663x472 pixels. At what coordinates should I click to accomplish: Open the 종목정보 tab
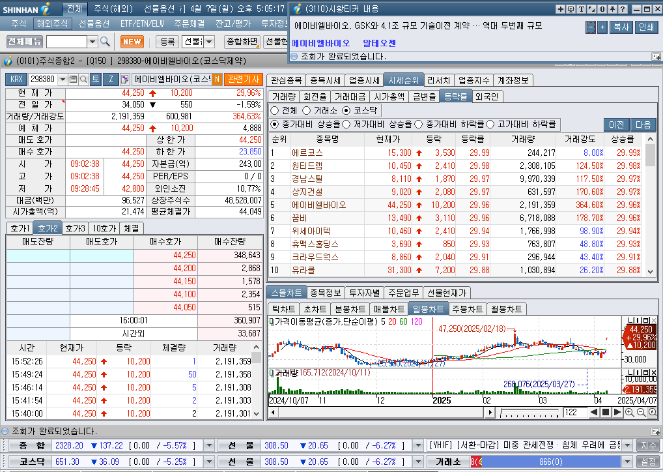point(326,293)
